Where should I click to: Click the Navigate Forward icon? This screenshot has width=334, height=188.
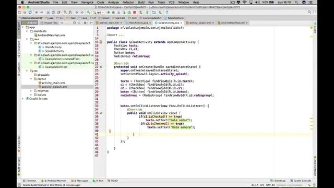click(x=82, y=13)
